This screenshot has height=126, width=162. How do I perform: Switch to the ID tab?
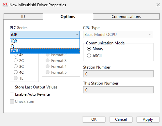click(23, 17)
